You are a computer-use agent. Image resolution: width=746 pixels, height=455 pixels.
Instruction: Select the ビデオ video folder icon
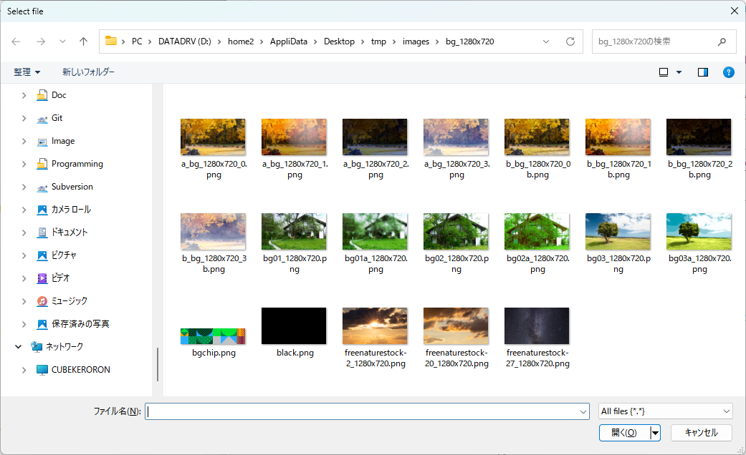coord(42,278)
